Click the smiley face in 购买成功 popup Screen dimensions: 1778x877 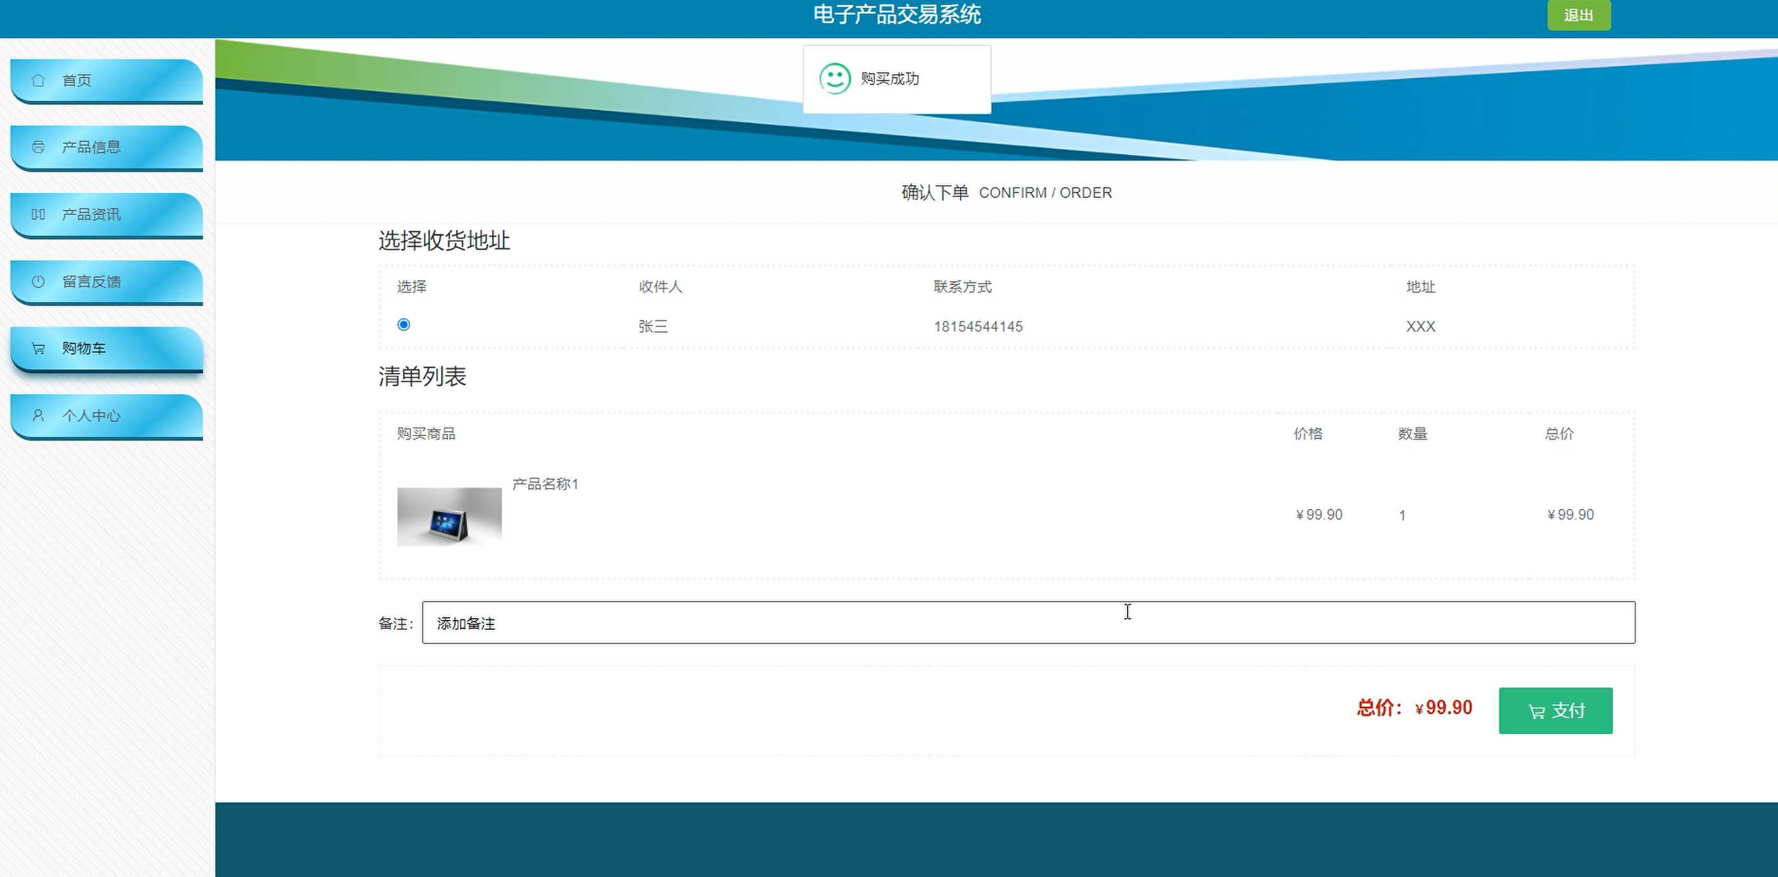[834, 79]
